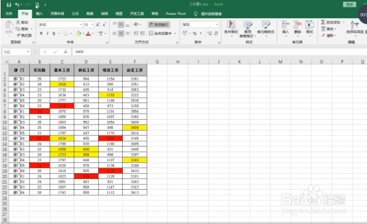
Task: Open the Fill Color dropdown arrow
Action: (83, 34)
